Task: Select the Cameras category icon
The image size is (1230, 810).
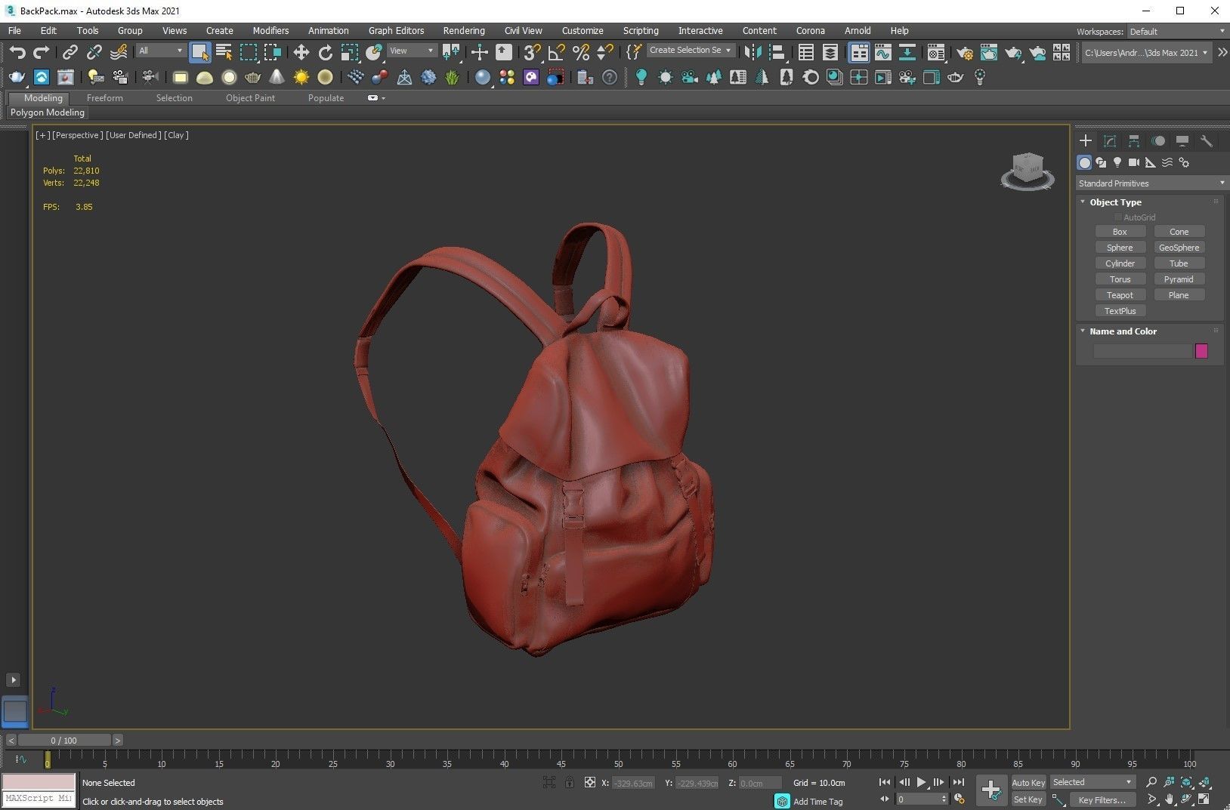Action: [1134, 162]
